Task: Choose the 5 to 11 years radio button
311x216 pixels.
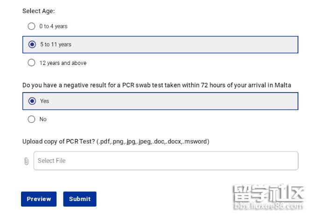Action: click(32, 44)
